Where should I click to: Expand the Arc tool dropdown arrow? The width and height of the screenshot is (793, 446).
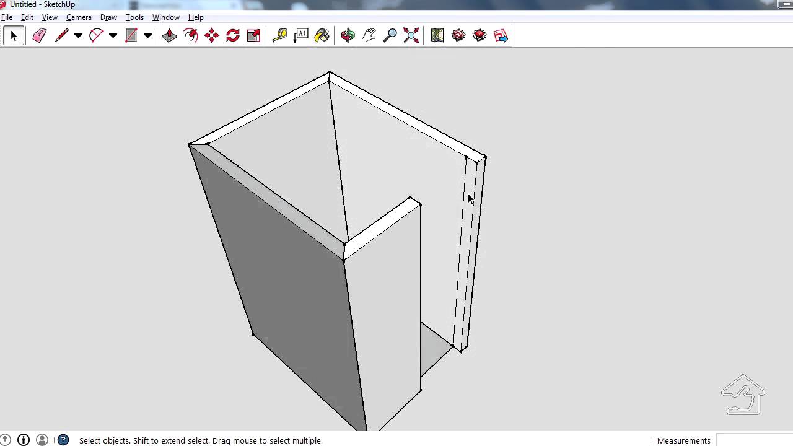[x=113, y=36]
